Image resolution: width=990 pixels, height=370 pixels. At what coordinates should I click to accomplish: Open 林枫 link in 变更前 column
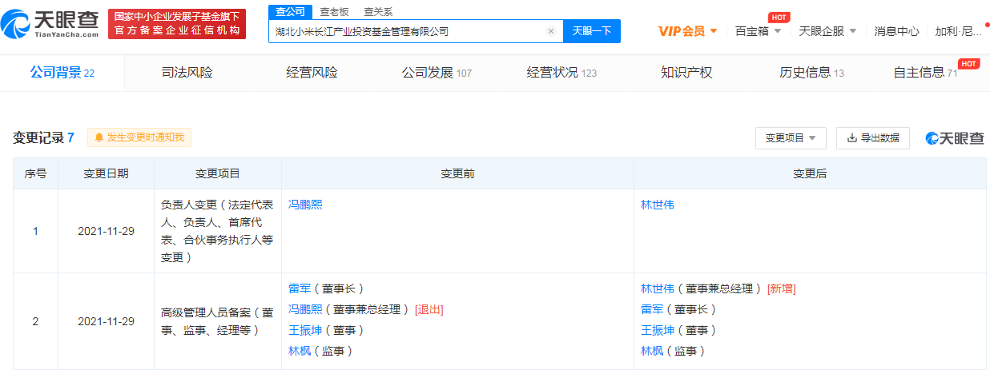point(300,351)
